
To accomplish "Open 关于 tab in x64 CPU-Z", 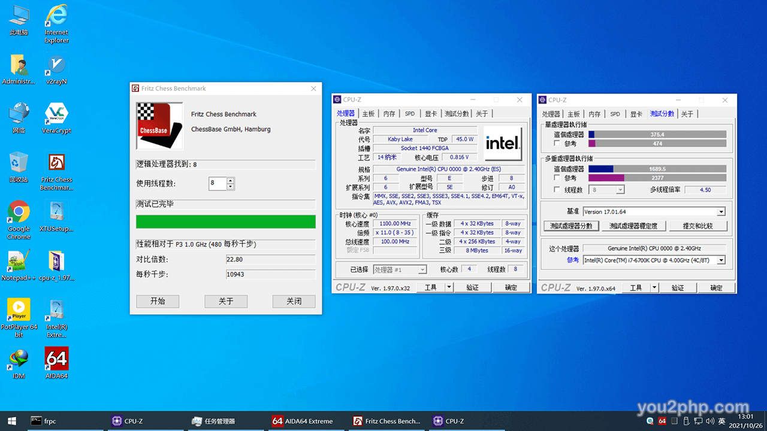I will tap(687, 114).
